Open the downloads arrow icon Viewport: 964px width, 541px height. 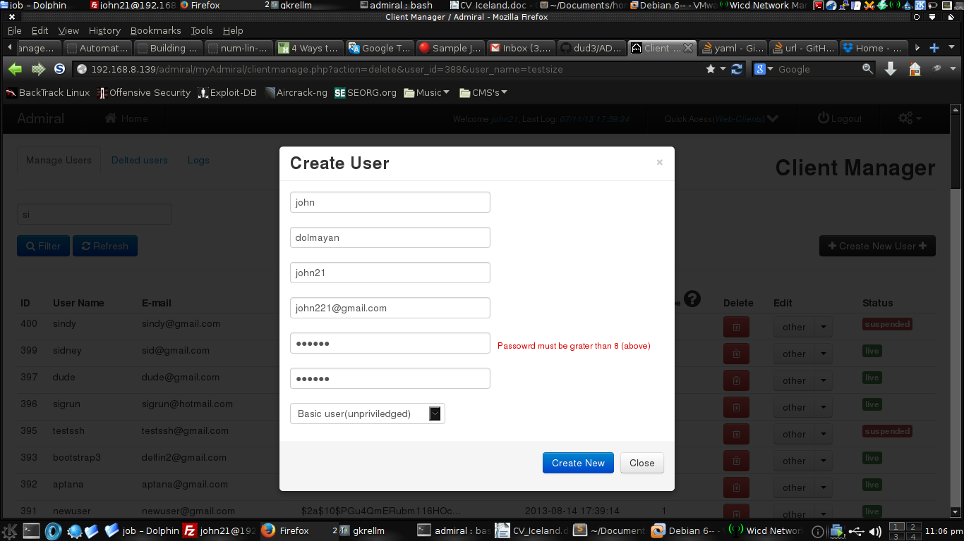(891, 69)
